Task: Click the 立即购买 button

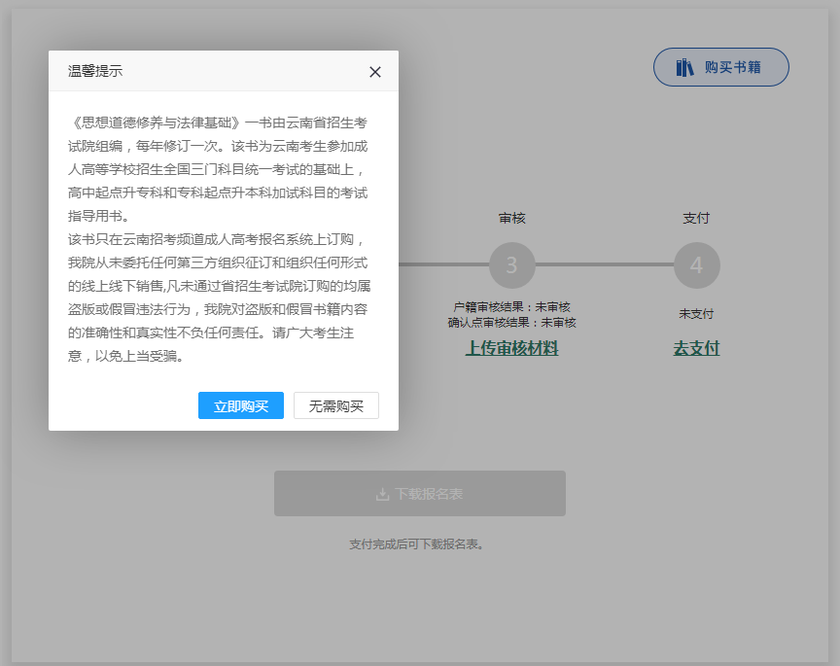Action: (241, 405)
